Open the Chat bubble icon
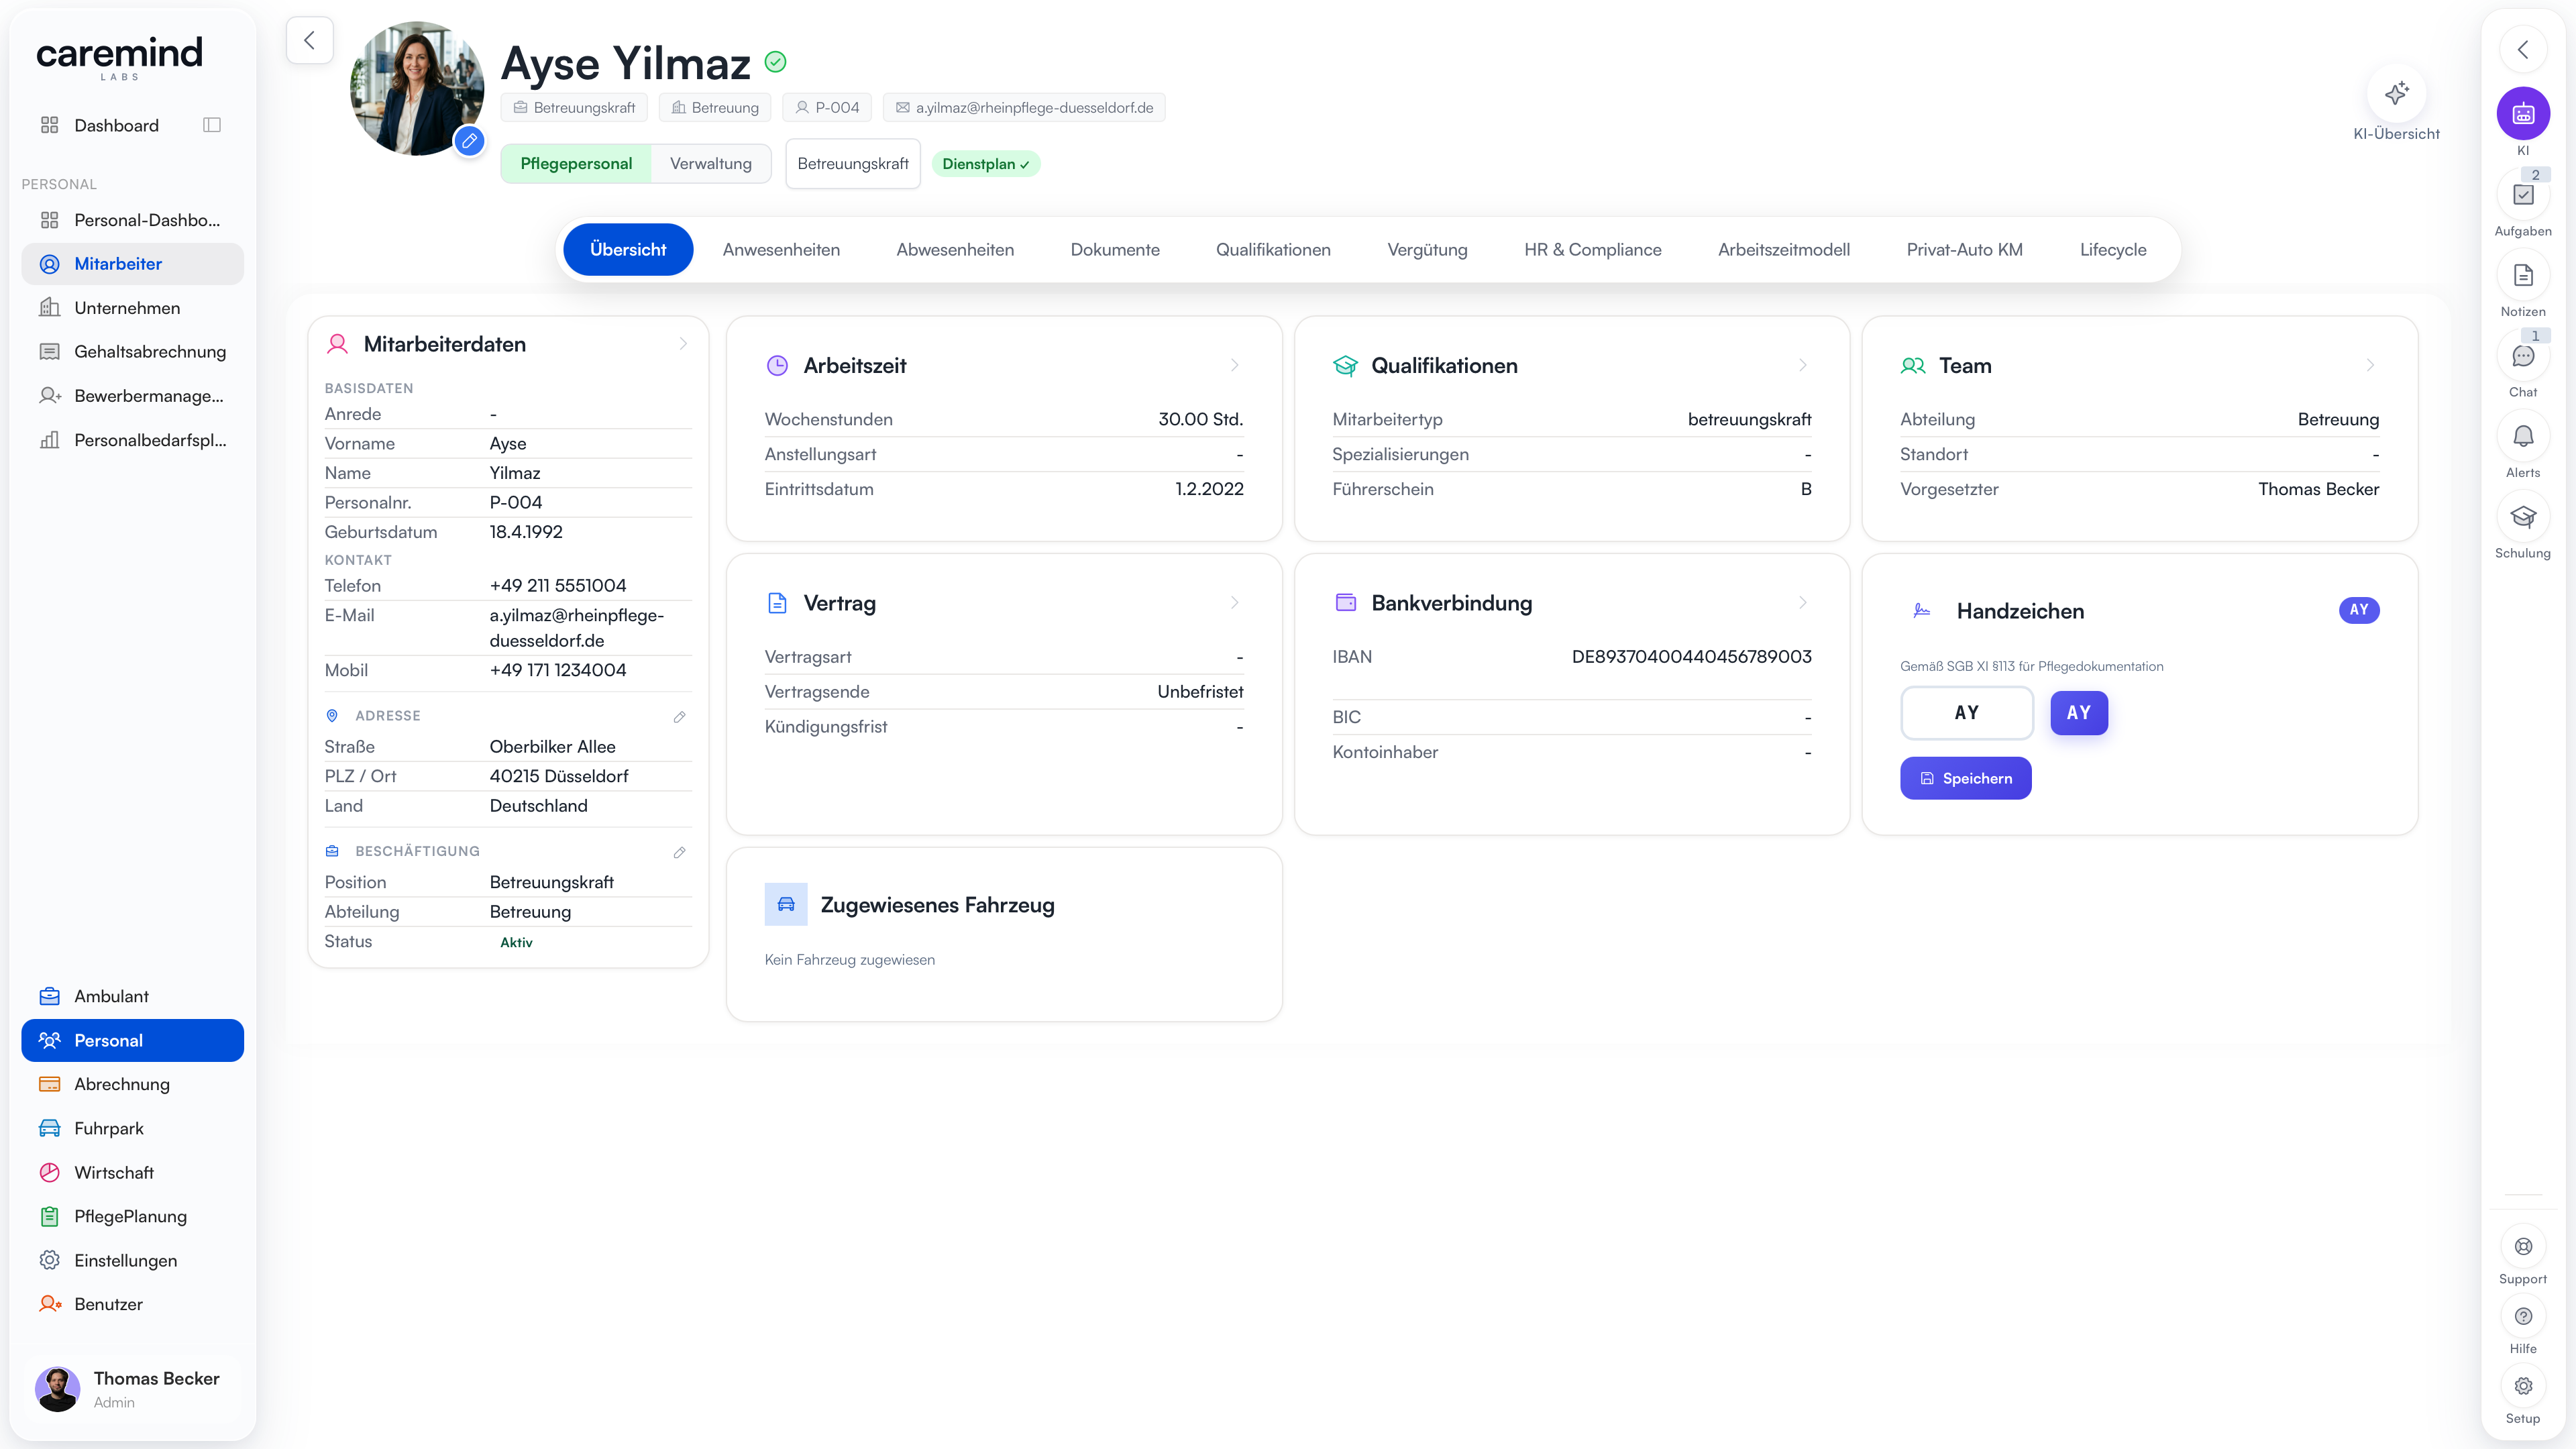The image size is (2576, 1449). tap(2522, 356)
